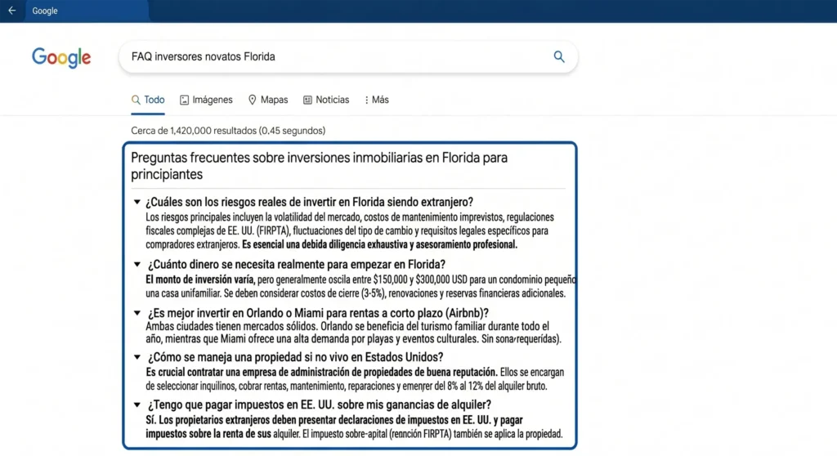Viewport: 837px width, 456px height.
Task: Collapse the manejar propiedad question triangle
Action: (x=137, y=356)
